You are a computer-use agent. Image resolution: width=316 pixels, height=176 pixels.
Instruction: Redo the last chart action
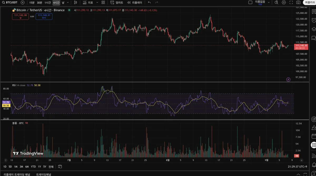tap(157, 2)
